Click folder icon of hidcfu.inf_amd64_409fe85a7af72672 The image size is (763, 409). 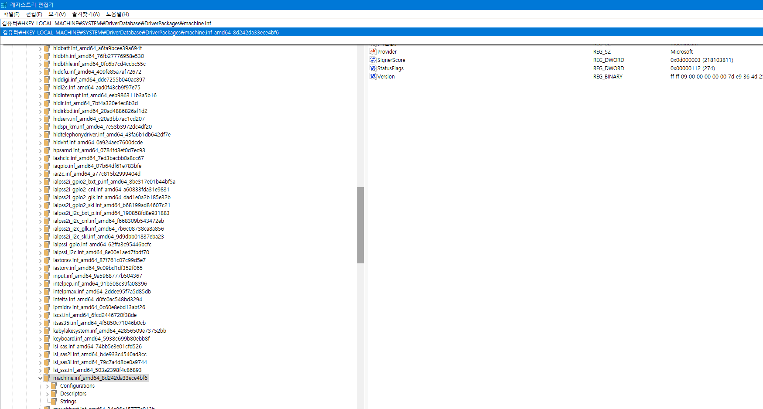(x=47, y=72)
